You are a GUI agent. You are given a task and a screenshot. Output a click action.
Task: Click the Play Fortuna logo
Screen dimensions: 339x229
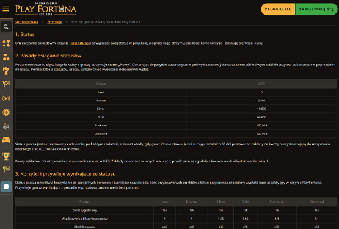point(46,9)
